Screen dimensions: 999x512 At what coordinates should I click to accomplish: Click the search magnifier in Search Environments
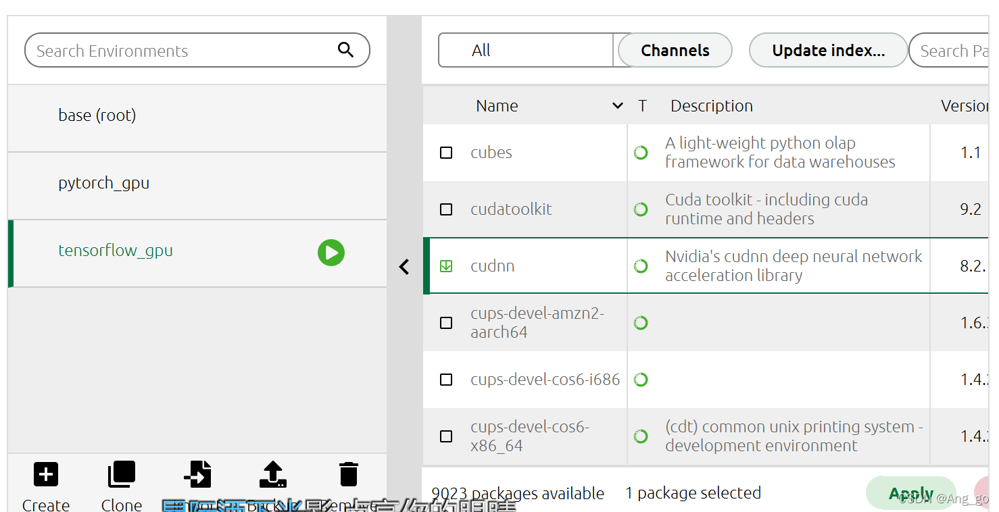pyautogui.click(x=345, y=50)
